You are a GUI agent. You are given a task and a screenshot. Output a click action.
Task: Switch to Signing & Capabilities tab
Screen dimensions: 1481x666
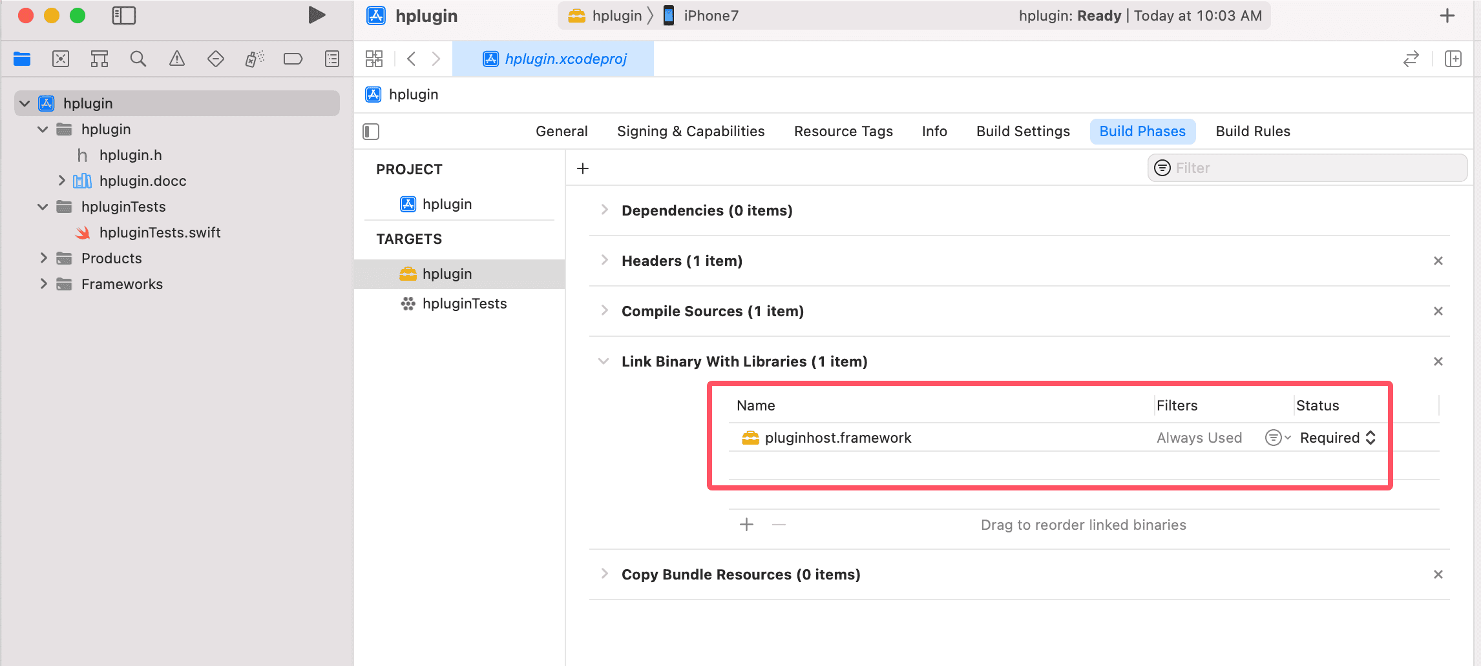click(691, 132)
